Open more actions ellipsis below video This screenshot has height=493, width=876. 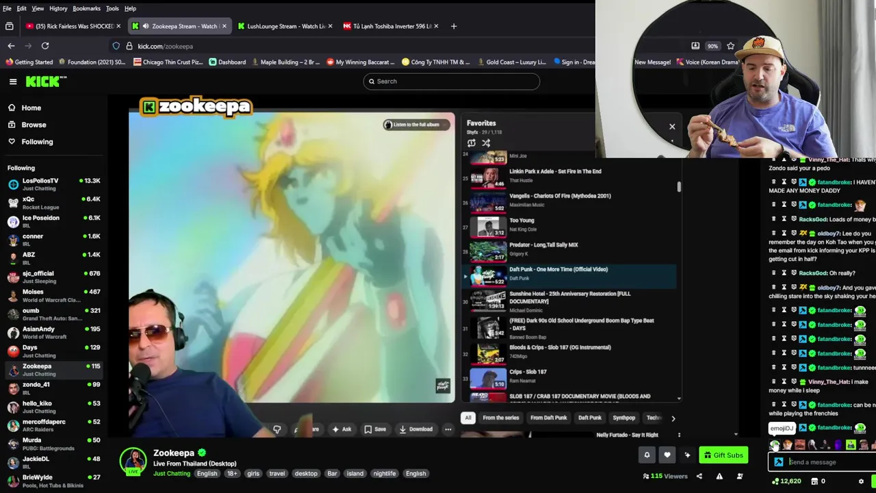tap(448, 429)
